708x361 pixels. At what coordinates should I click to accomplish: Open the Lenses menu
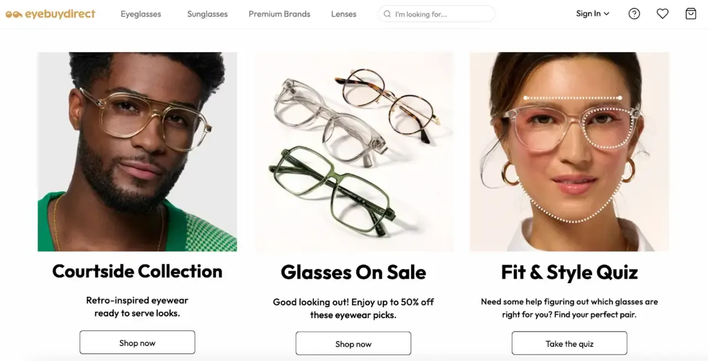pos(343,14)
